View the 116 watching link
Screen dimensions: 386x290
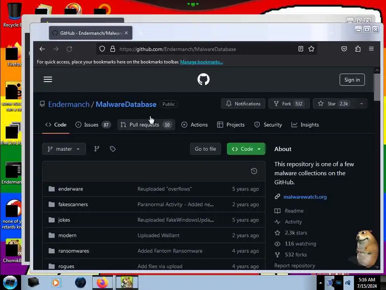[300, 244]
